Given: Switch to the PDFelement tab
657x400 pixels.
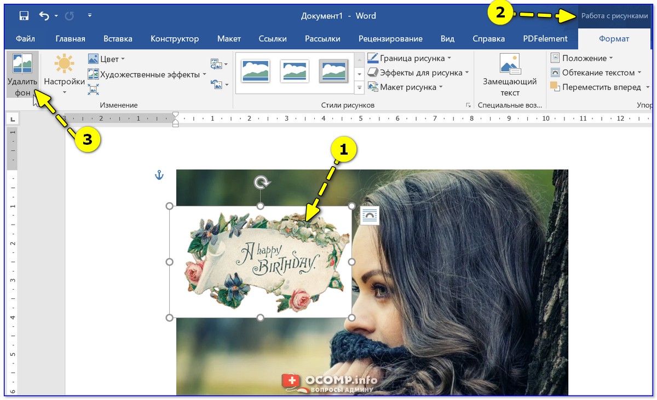Looking at the screenshot, I should pyautogui.click(x=545, y=39).
